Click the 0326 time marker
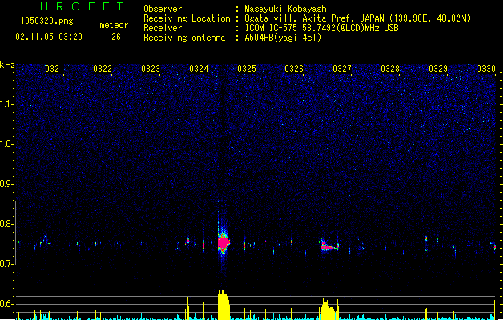This screenshot has height=320, width=504. 294,68
